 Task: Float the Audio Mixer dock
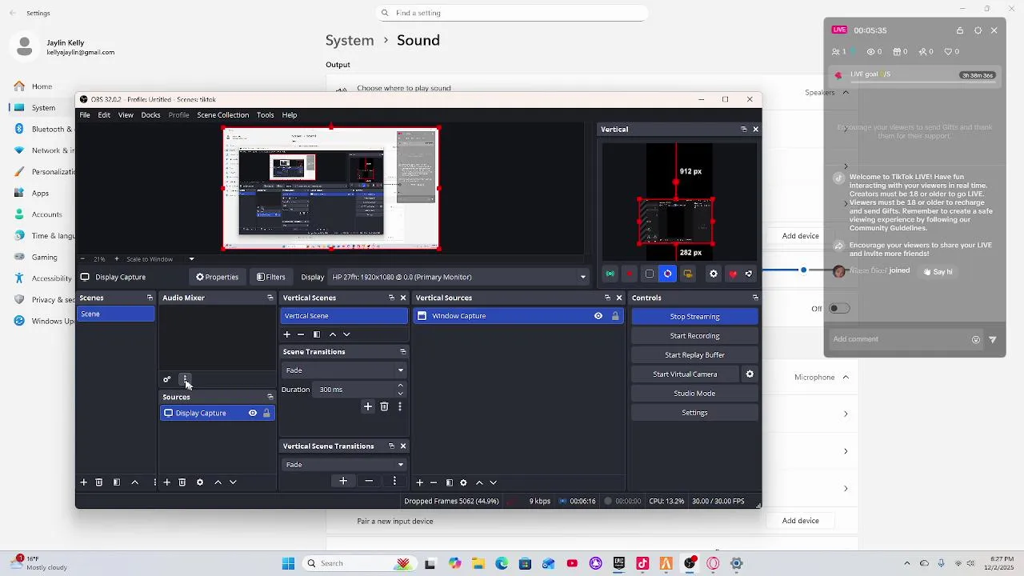(x=270, y=298)
